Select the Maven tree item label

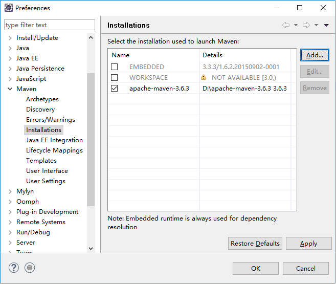(27, 89)
